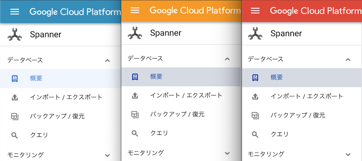Click データベース section label in orange panel
Viewport: 362px width, 161px height.
[145, 59]
